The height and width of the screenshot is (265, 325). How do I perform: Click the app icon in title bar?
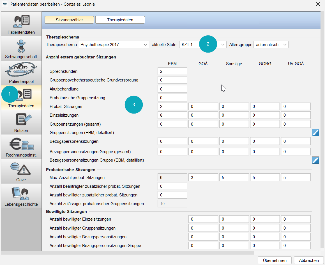coord(5,4)
